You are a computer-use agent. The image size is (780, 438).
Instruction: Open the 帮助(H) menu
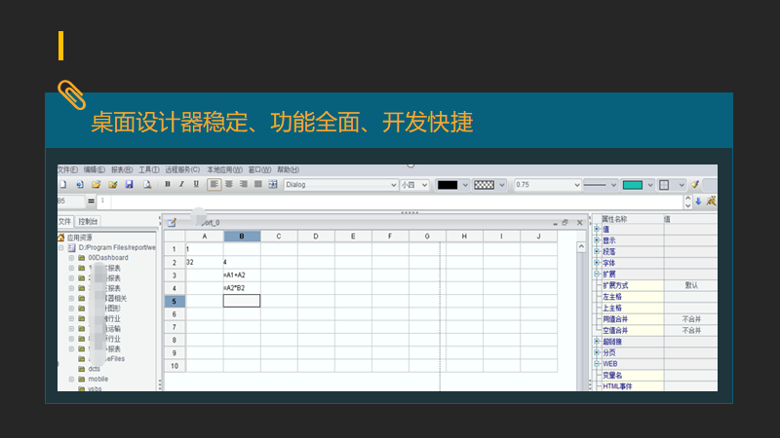288,169
